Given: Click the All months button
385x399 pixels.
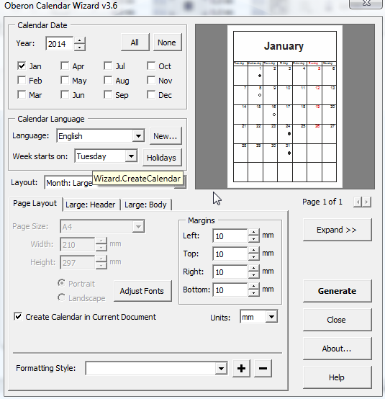Looking at the screenshot, I should click(135, 42).
